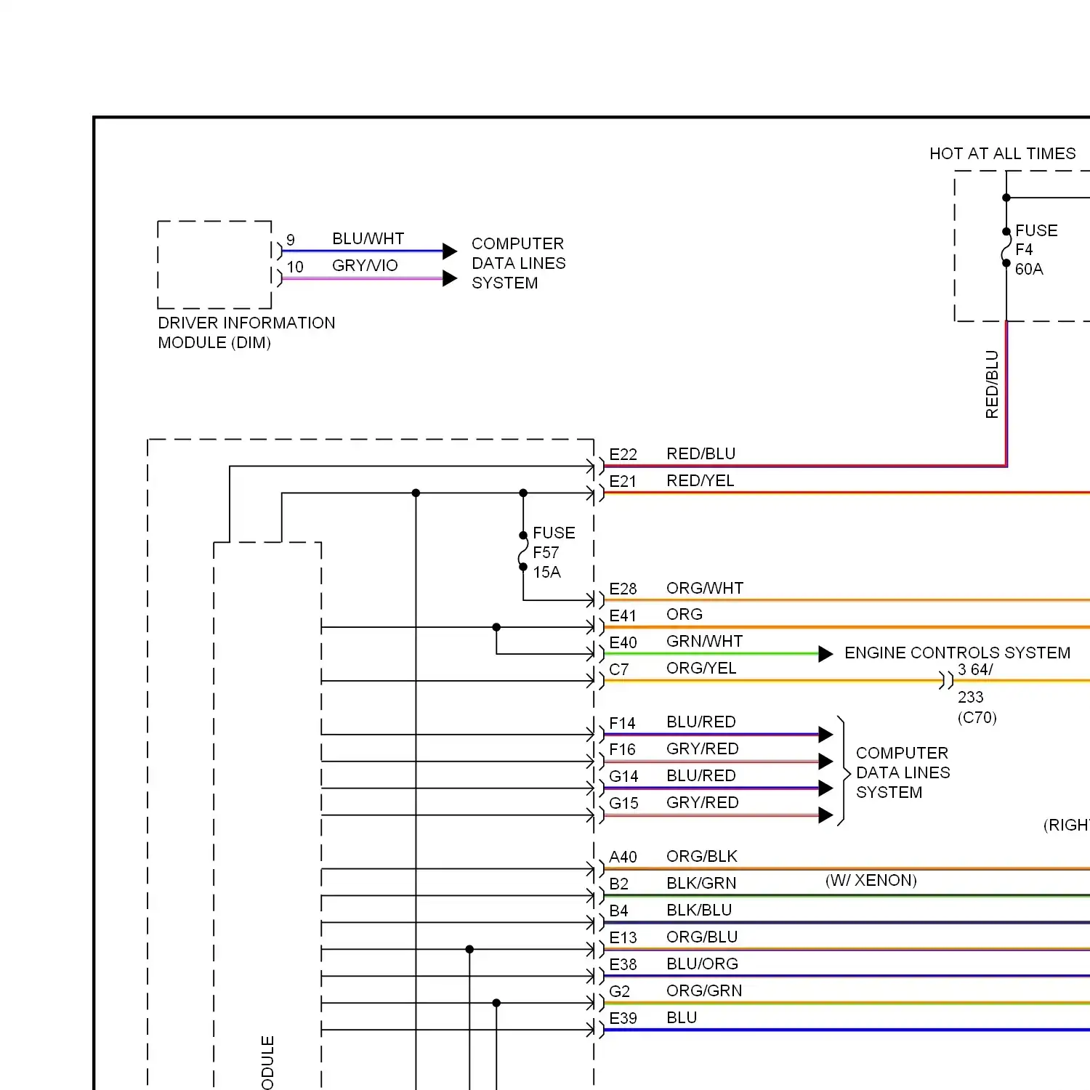Viewport: 1090px width, 1090px height.
Task: Click the GRY/VIO wire label at pin 10
Action: (365, 265)
